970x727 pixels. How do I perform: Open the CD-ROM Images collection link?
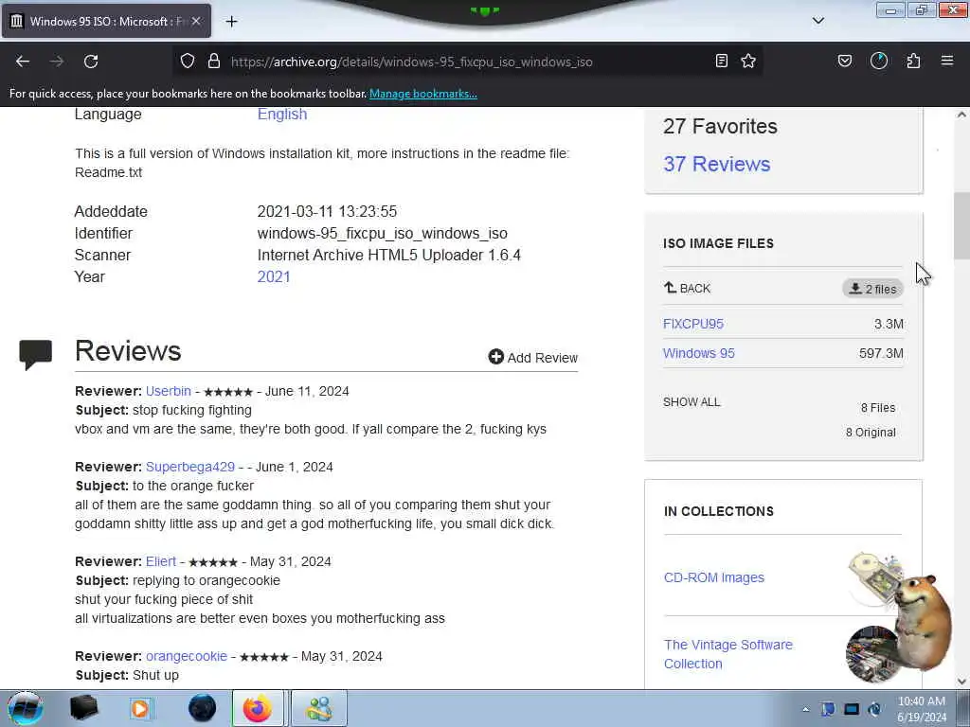pyautogui.click(x=714, y=577)
